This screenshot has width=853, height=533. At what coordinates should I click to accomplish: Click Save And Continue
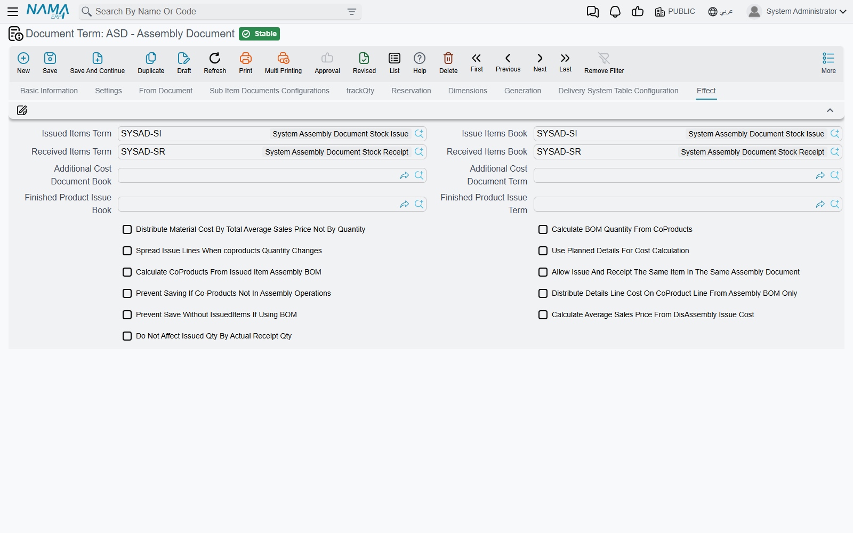(98, 62)
